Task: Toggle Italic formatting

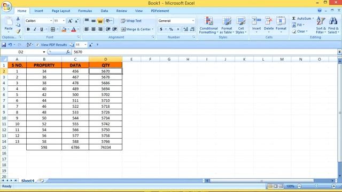Action: coord(35,29)
